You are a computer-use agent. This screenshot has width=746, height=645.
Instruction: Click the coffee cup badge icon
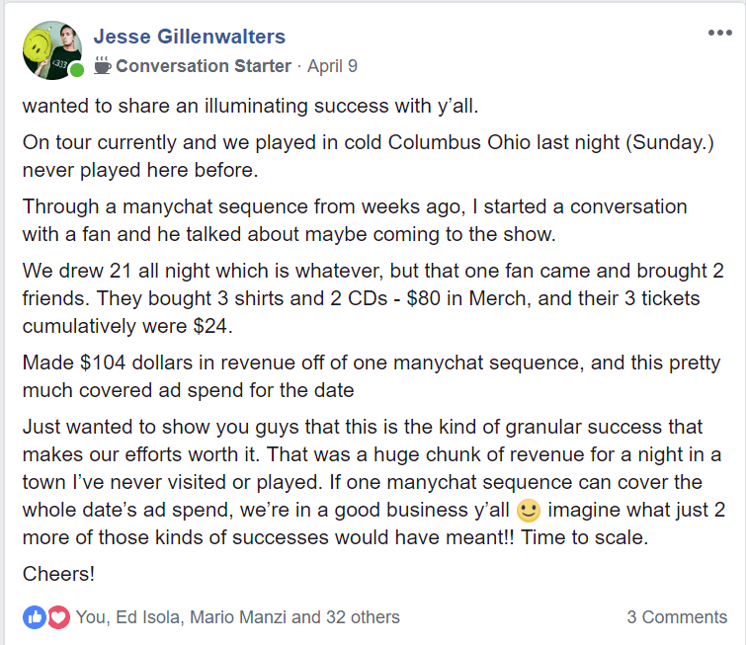point(103,65)
